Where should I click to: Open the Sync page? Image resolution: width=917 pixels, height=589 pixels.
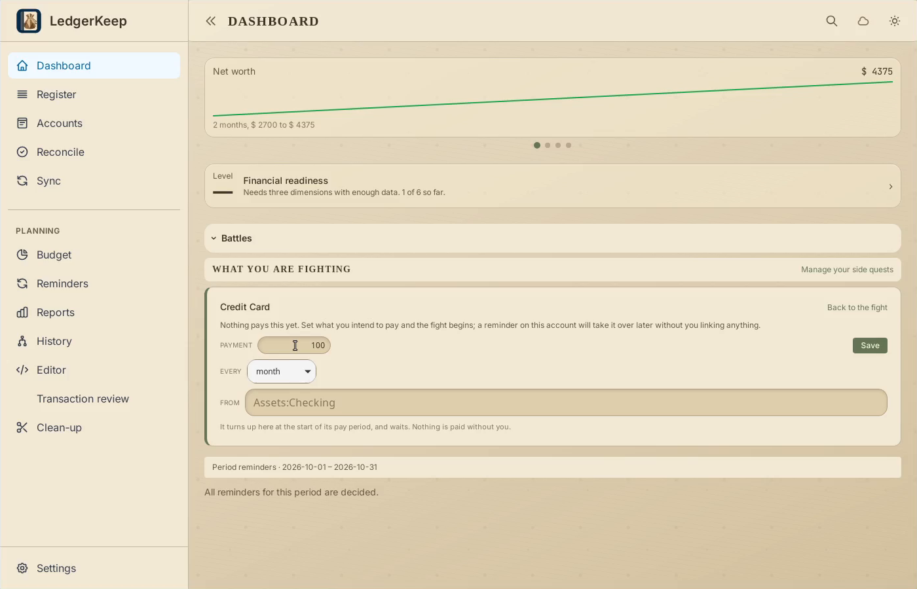coord(94,181)
